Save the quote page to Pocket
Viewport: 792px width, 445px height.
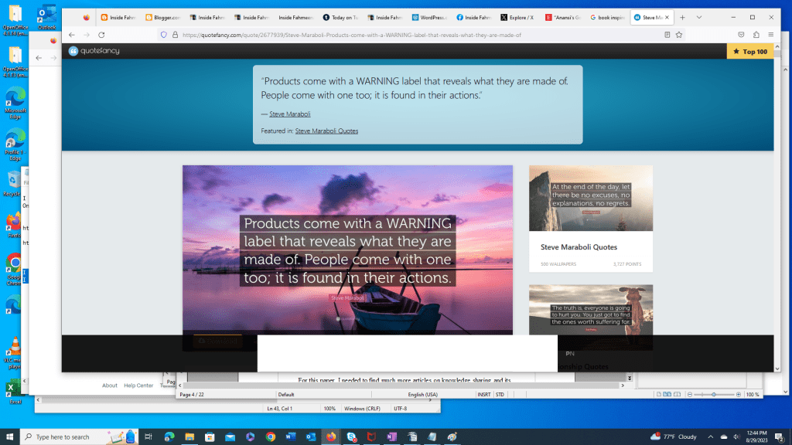[x=741, y=35]
